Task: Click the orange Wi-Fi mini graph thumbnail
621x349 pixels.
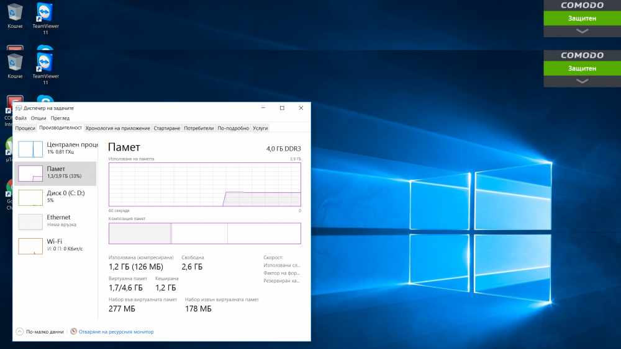Action: tap(30, 246)
